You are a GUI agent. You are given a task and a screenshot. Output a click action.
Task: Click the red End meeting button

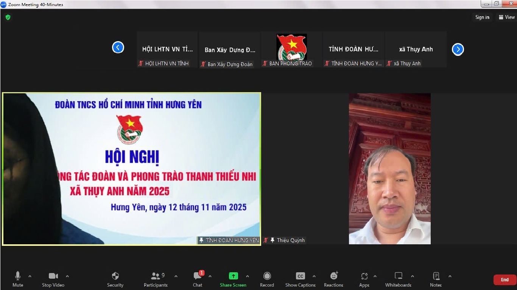pos(505,280)
